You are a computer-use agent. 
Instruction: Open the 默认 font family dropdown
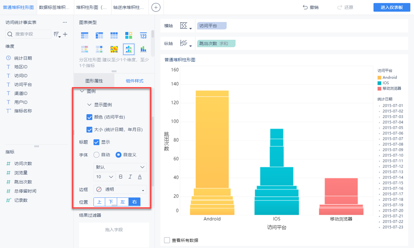(120, 167)
